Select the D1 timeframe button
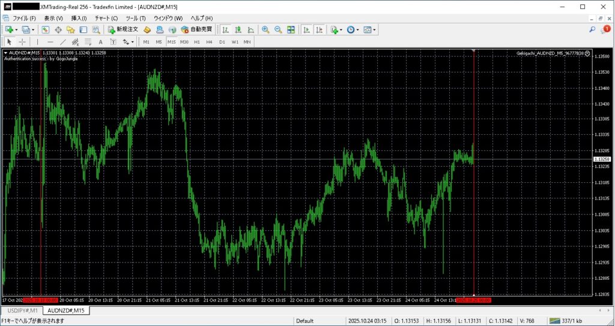 pos(222,42)
